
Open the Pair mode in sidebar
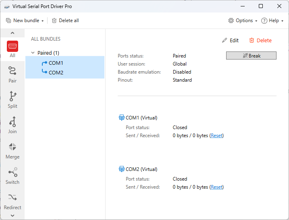12,74
